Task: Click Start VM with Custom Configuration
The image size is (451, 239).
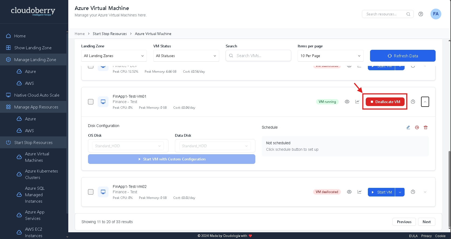Action: pos(172,159)
